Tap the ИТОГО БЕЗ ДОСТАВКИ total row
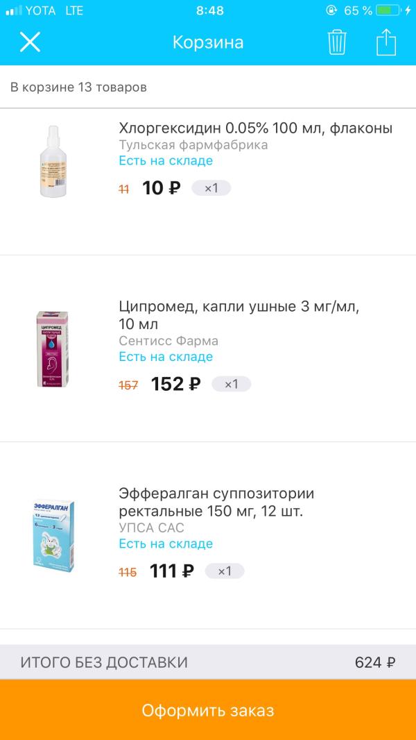416x740 pixels. pos(208,662)
